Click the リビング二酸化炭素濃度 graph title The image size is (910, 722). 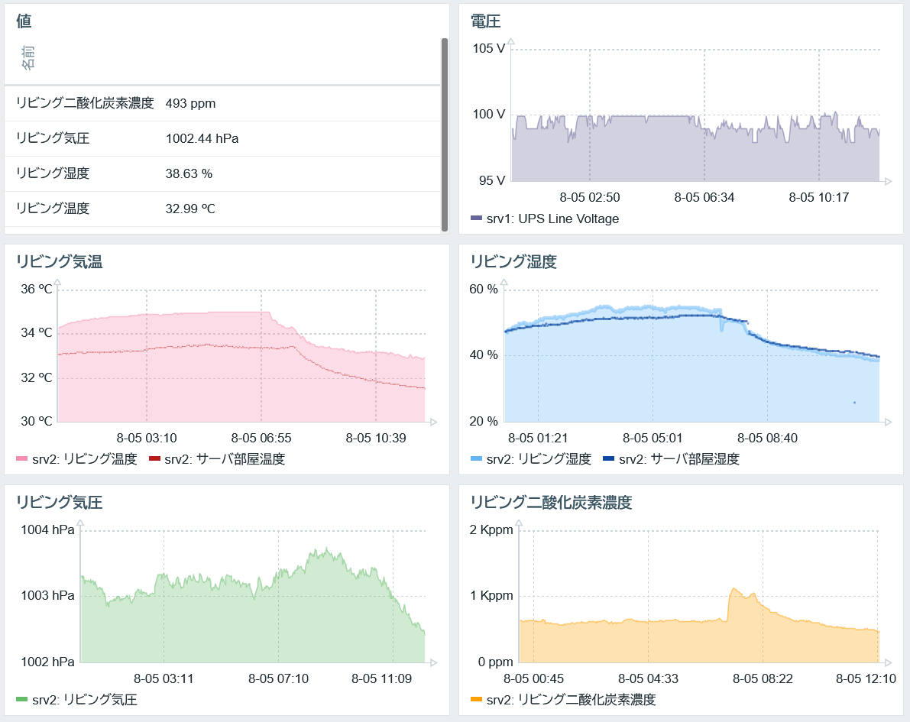[x=551, y=502]
